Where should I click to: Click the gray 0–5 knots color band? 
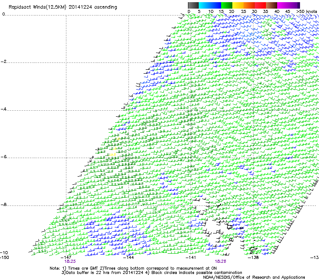click(193, 5)
